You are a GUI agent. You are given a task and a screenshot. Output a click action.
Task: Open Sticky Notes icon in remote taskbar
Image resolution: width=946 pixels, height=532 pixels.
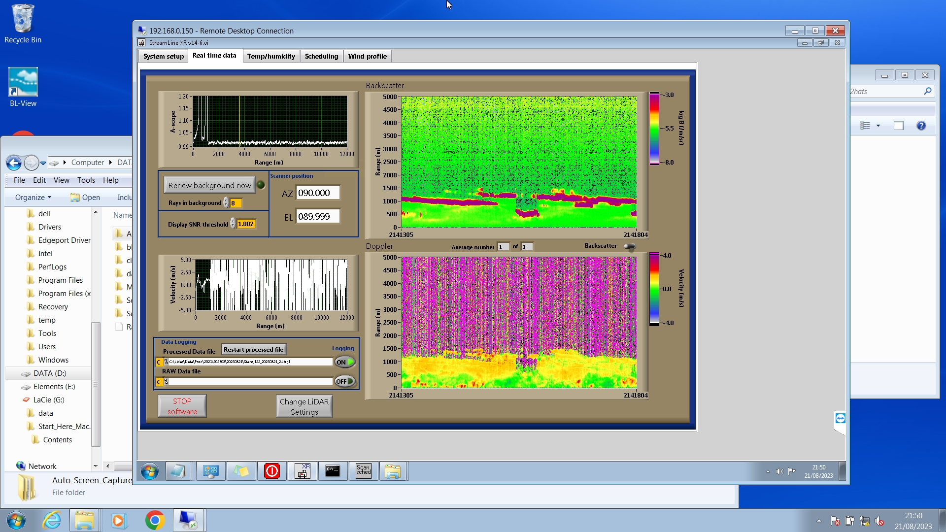pos(241,471)
